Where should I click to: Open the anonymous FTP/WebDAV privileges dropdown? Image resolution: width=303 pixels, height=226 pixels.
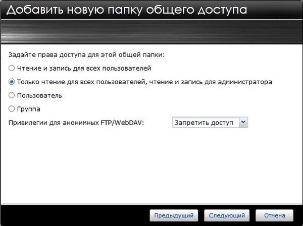[x=210, y=122]
